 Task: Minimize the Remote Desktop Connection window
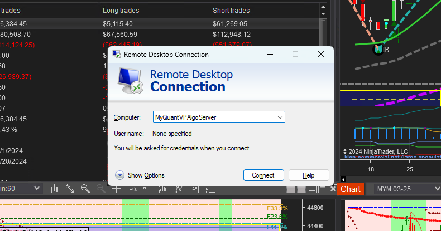(x=270, y=54)
